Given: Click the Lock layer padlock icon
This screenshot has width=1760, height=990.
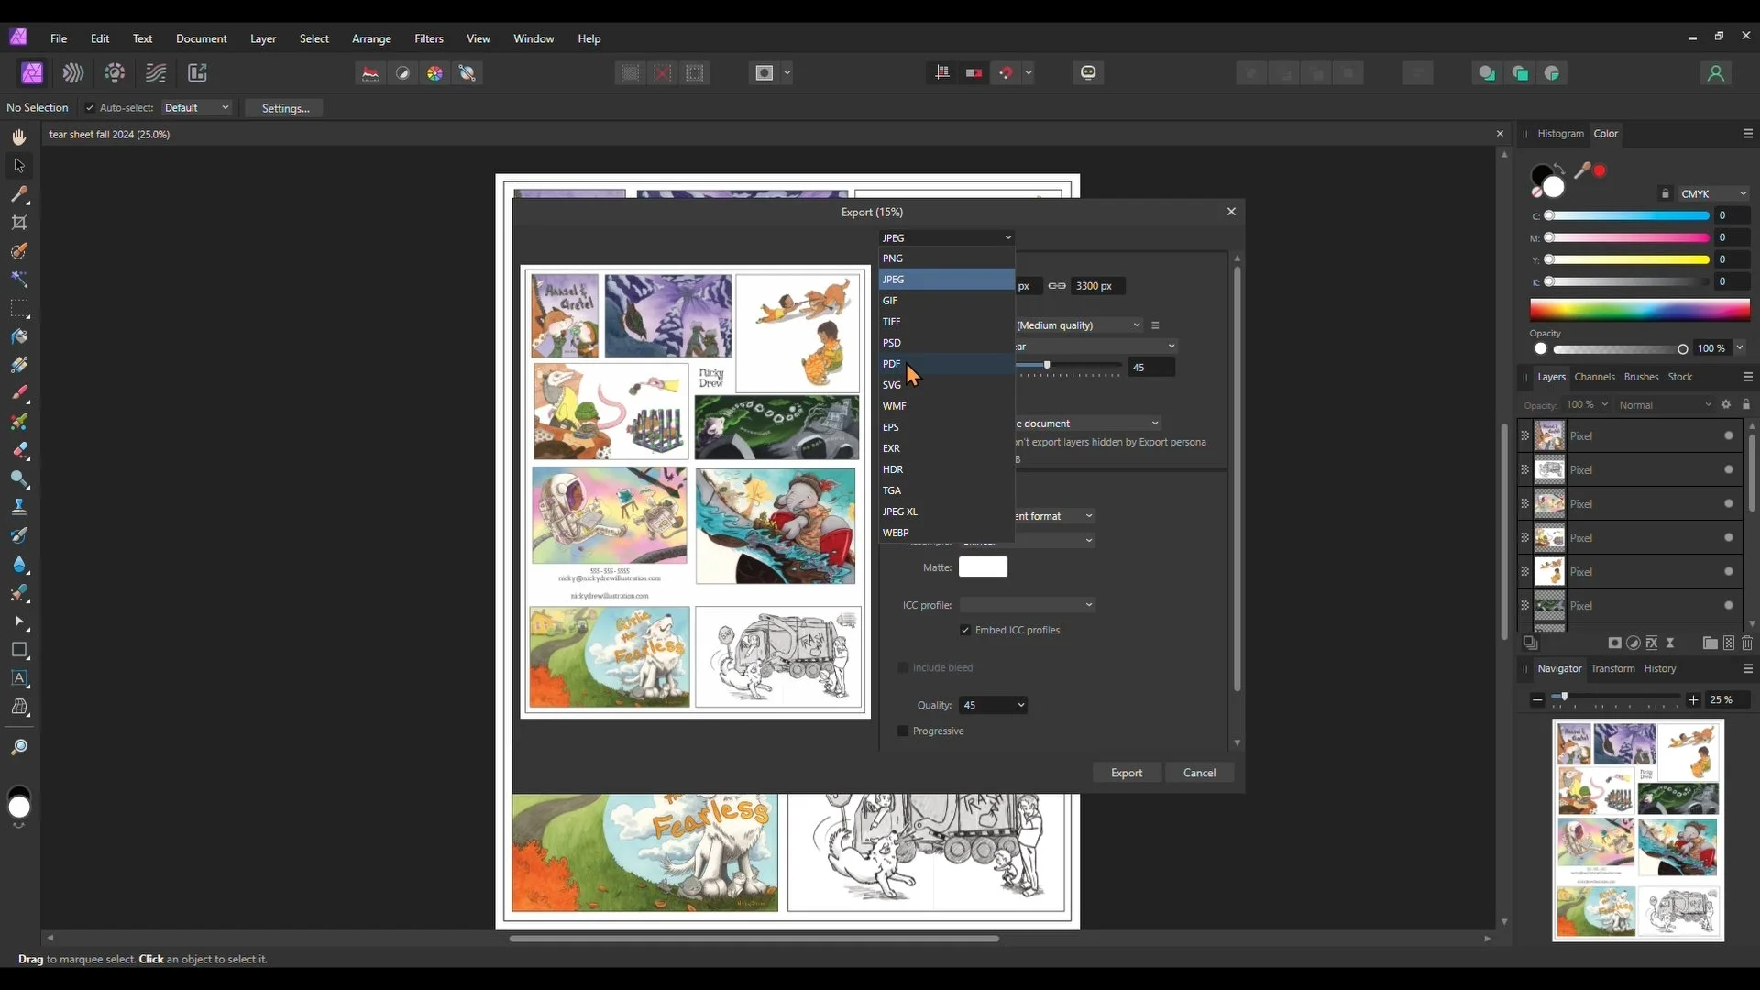Looking at the screenshot, I should click(1746, 404).
